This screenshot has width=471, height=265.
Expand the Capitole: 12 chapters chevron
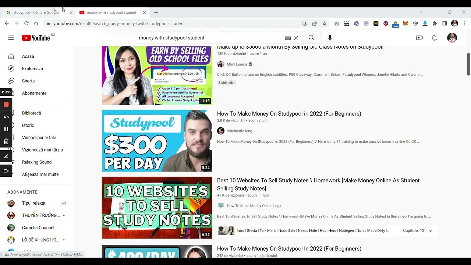coord(431,231)
